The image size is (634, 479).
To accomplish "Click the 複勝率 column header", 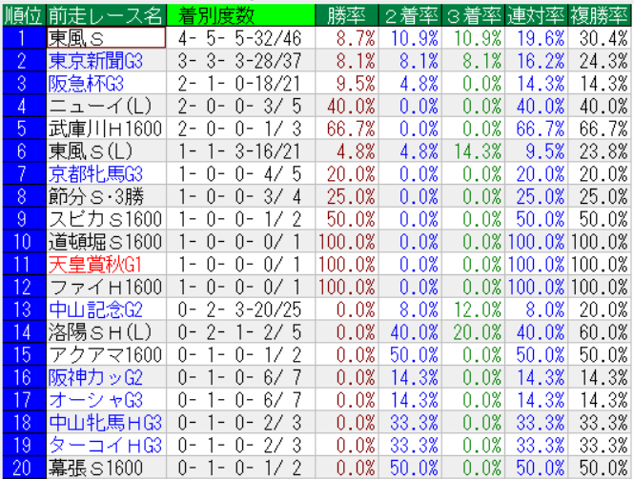I will pyautogui.click(x=601, y=15).
